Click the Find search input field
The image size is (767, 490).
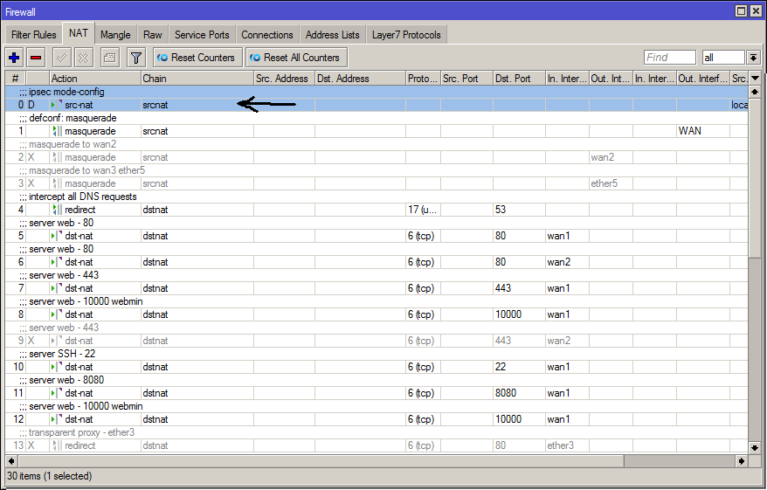tap(669, 58)
